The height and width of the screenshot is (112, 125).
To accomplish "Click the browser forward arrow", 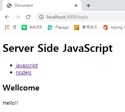I will [x=18, y=17].
